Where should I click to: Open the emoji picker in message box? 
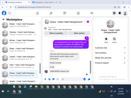tap(84, 79)
